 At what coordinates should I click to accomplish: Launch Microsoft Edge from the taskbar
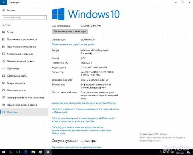coord(26,152)
